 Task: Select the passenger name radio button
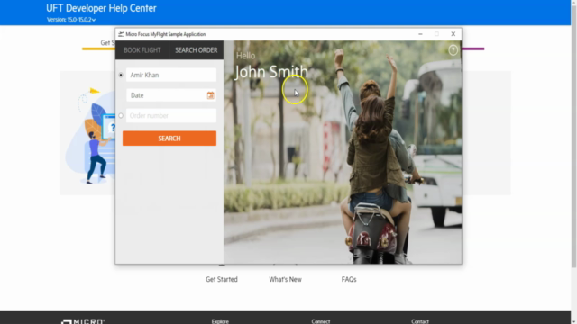[121, 75]
